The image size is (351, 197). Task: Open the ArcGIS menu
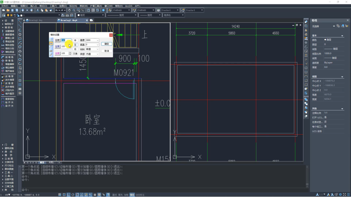(129, 6)
